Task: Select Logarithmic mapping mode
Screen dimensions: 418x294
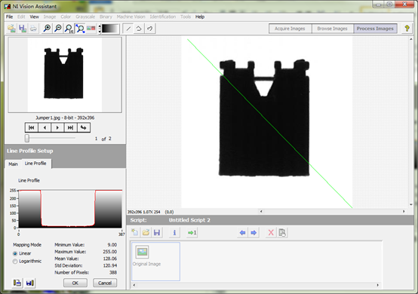Action: click(15, 262)
